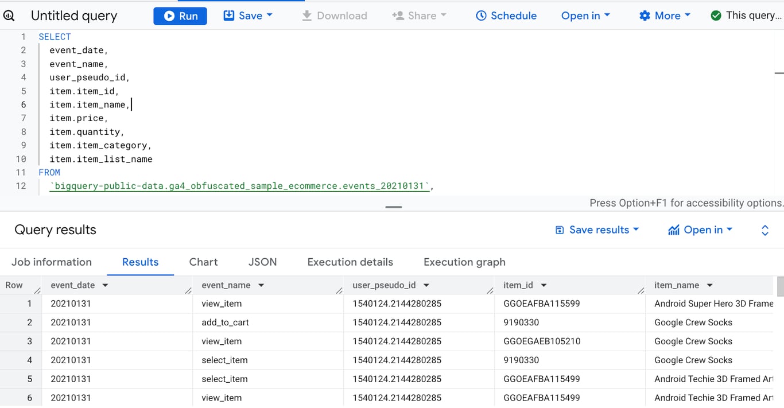Open the Share dropdown menu
This screenshot has height=408, width=784.
coord(419,15)
